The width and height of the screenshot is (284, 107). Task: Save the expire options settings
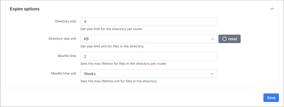(271, 98)
